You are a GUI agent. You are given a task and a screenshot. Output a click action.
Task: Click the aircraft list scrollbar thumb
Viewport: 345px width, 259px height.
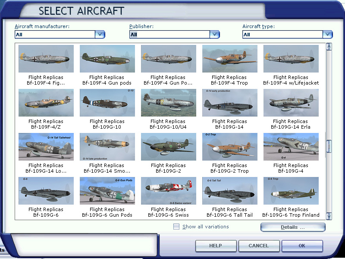(329, 146)
